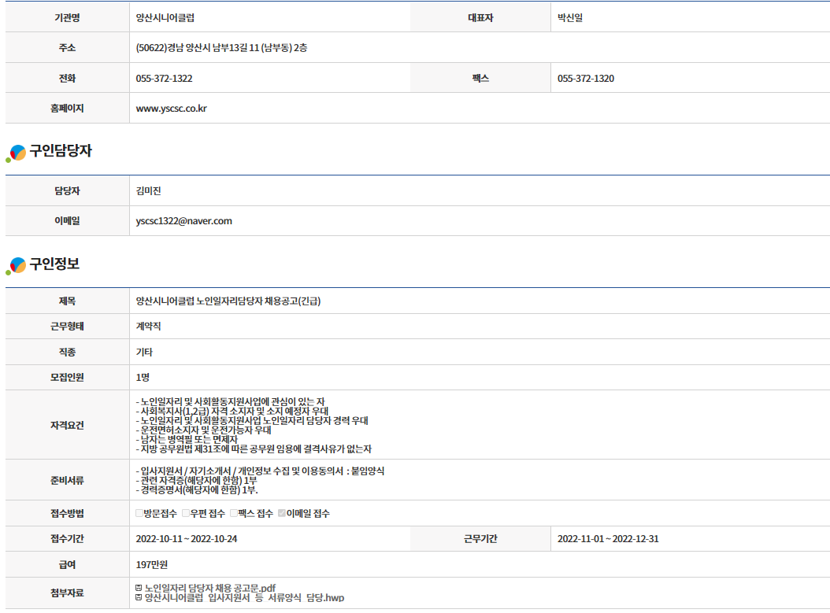The image size is (830, 613).
Task: Click the file icon beside 노인일자리 담당자 채용 공고문.pdf
Action: pos(139,588)
